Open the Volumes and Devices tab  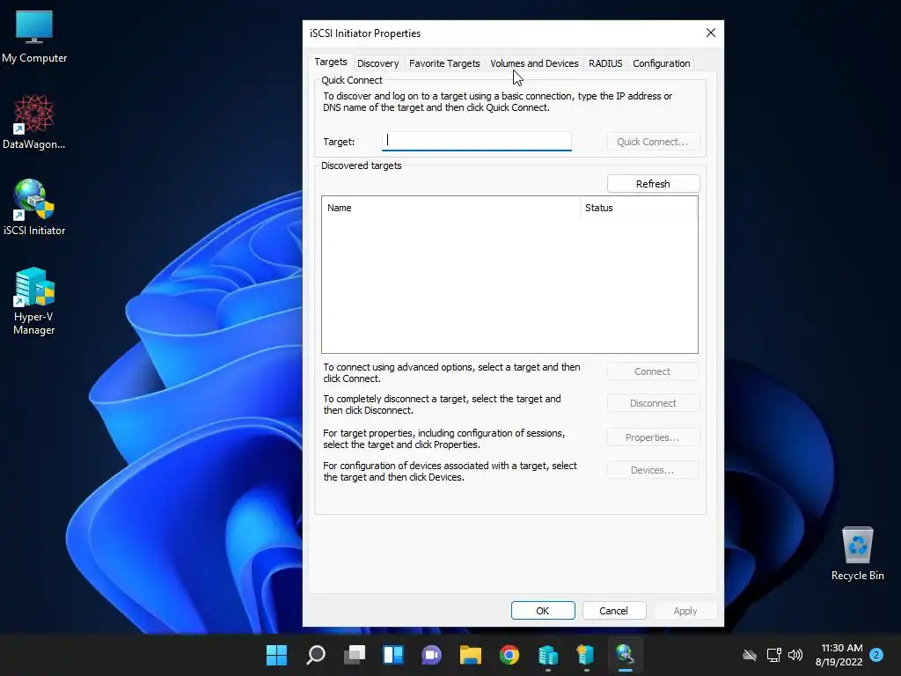534,63
